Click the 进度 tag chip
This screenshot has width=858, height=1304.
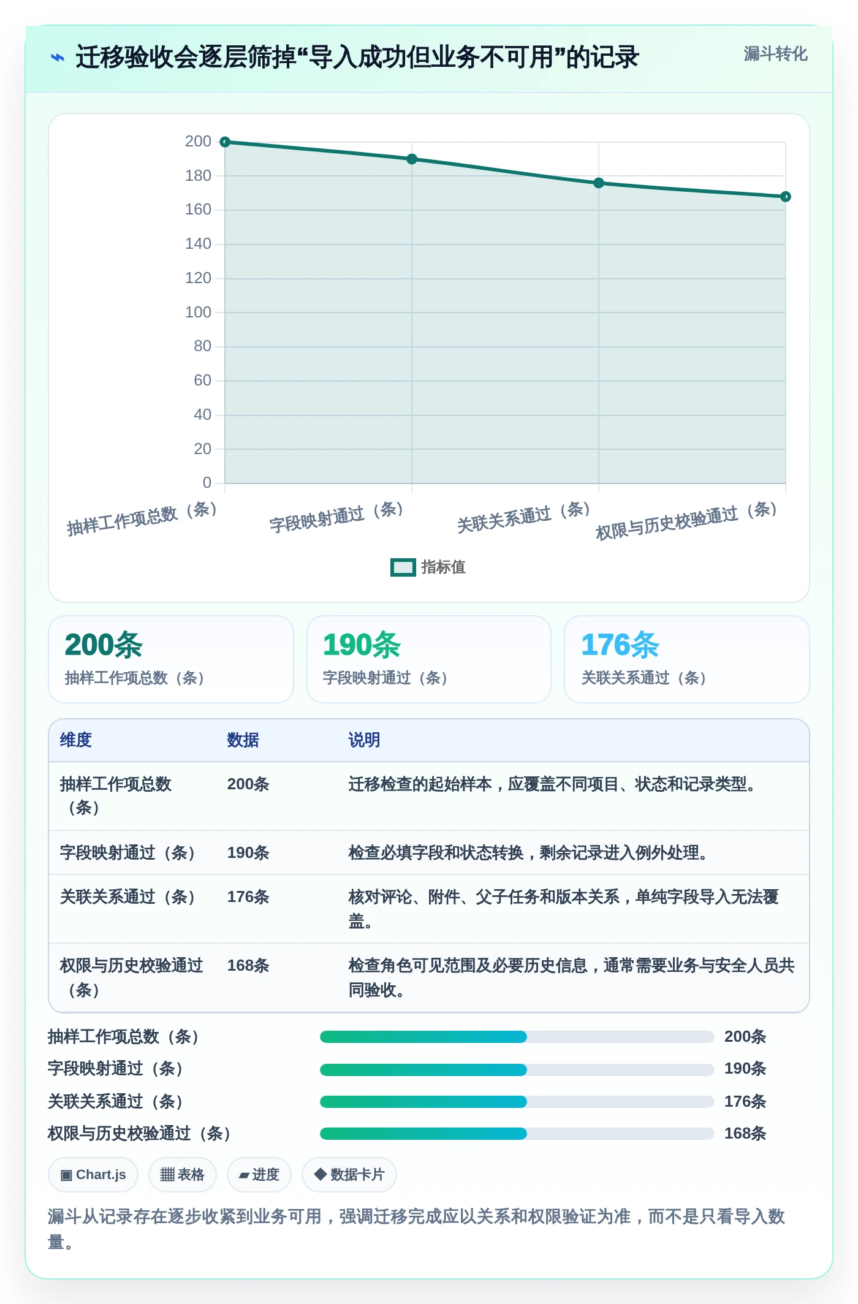click(x=259, y=1175)
